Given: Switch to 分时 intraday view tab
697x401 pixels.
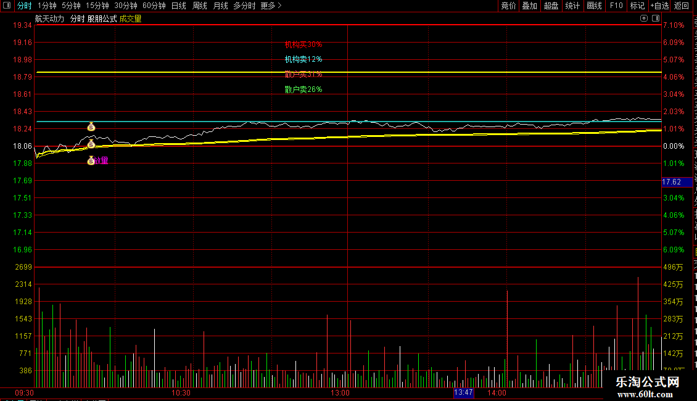Looking at the screenshot, I should [x=24, y=6].
